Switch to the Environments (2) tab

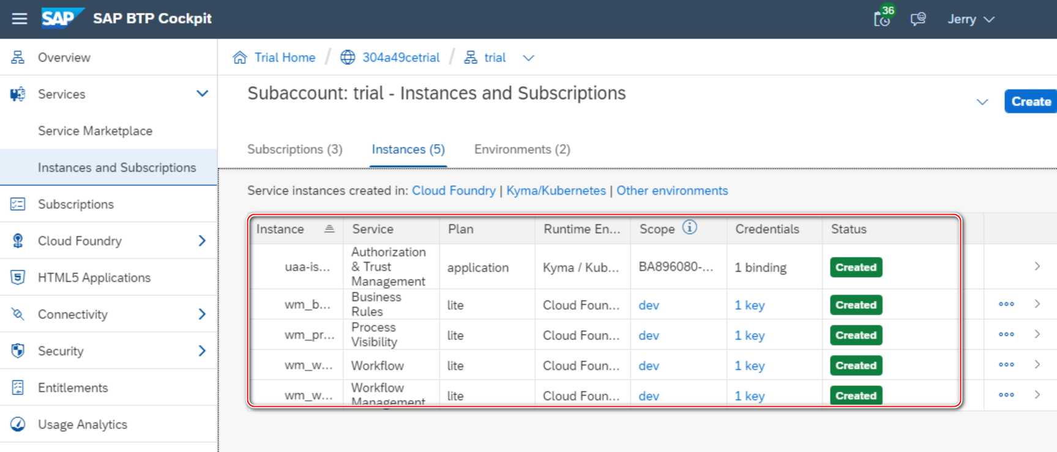(522, 150)
